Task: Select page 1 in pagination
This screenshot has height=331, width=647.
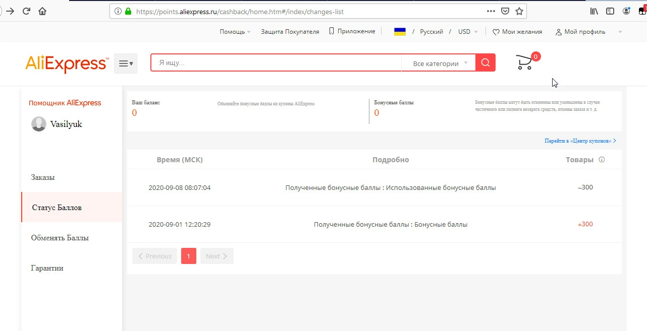Action: click(x=189, y=256)
